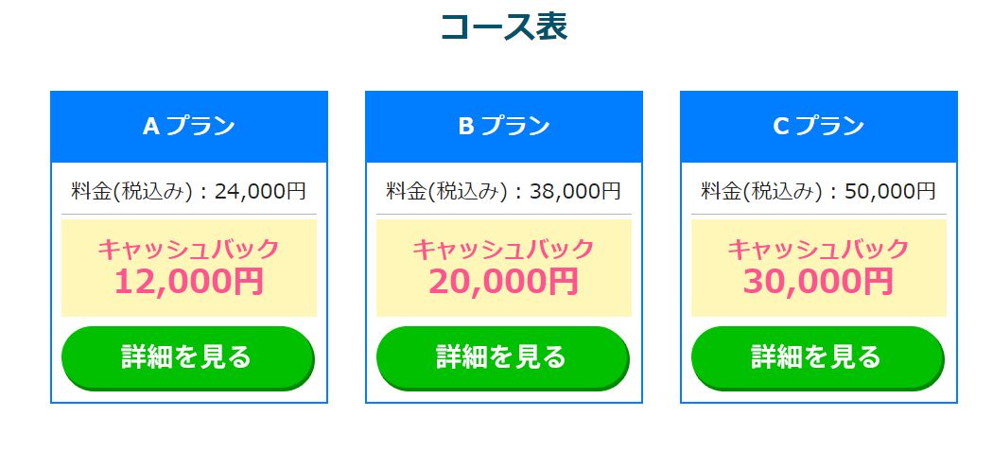Click the 12,000円 cashback amount
Image resolution: width=993 pixels, height=451 pixels.
point(189,281)
